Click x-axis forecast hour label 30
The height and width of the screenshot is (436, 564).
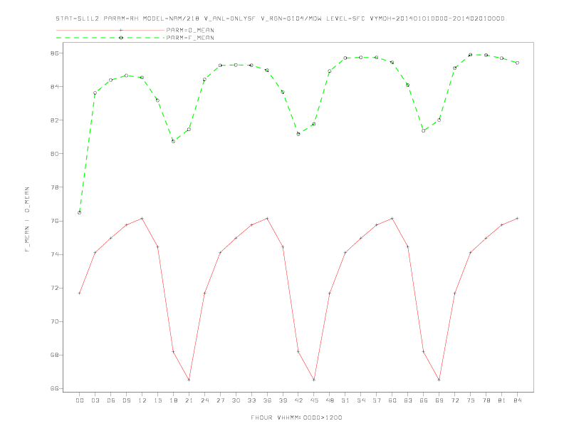pos(236,400)
